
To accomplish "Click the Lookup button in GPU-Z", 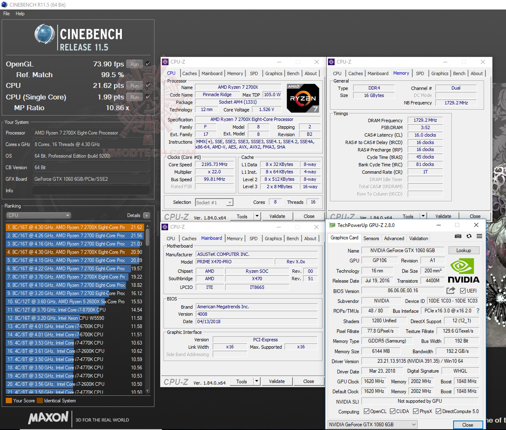I will 463,250.
